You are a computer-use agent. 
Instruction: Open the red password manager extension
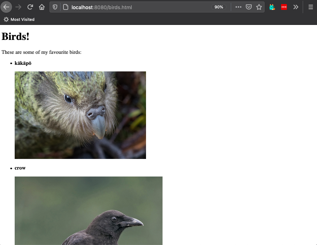(284, 7)
